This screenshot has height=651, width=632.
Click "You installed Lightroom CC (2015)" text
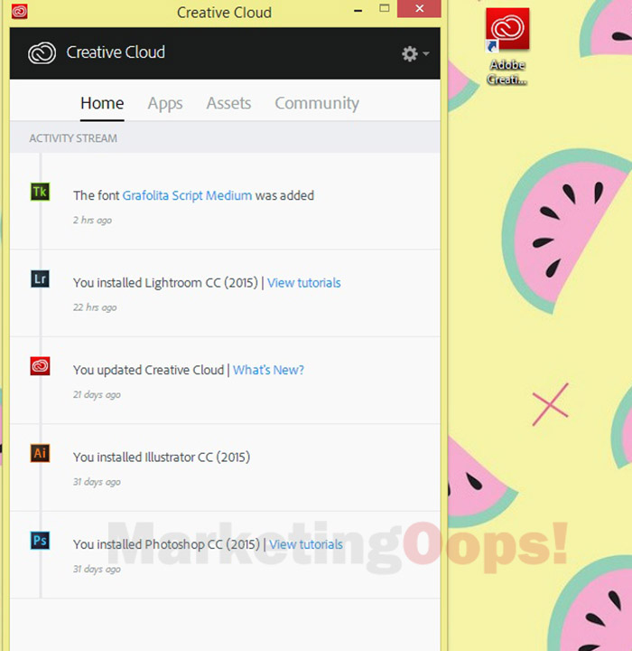165,283
